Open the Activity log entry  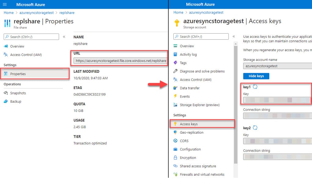(x=188, y=54)
